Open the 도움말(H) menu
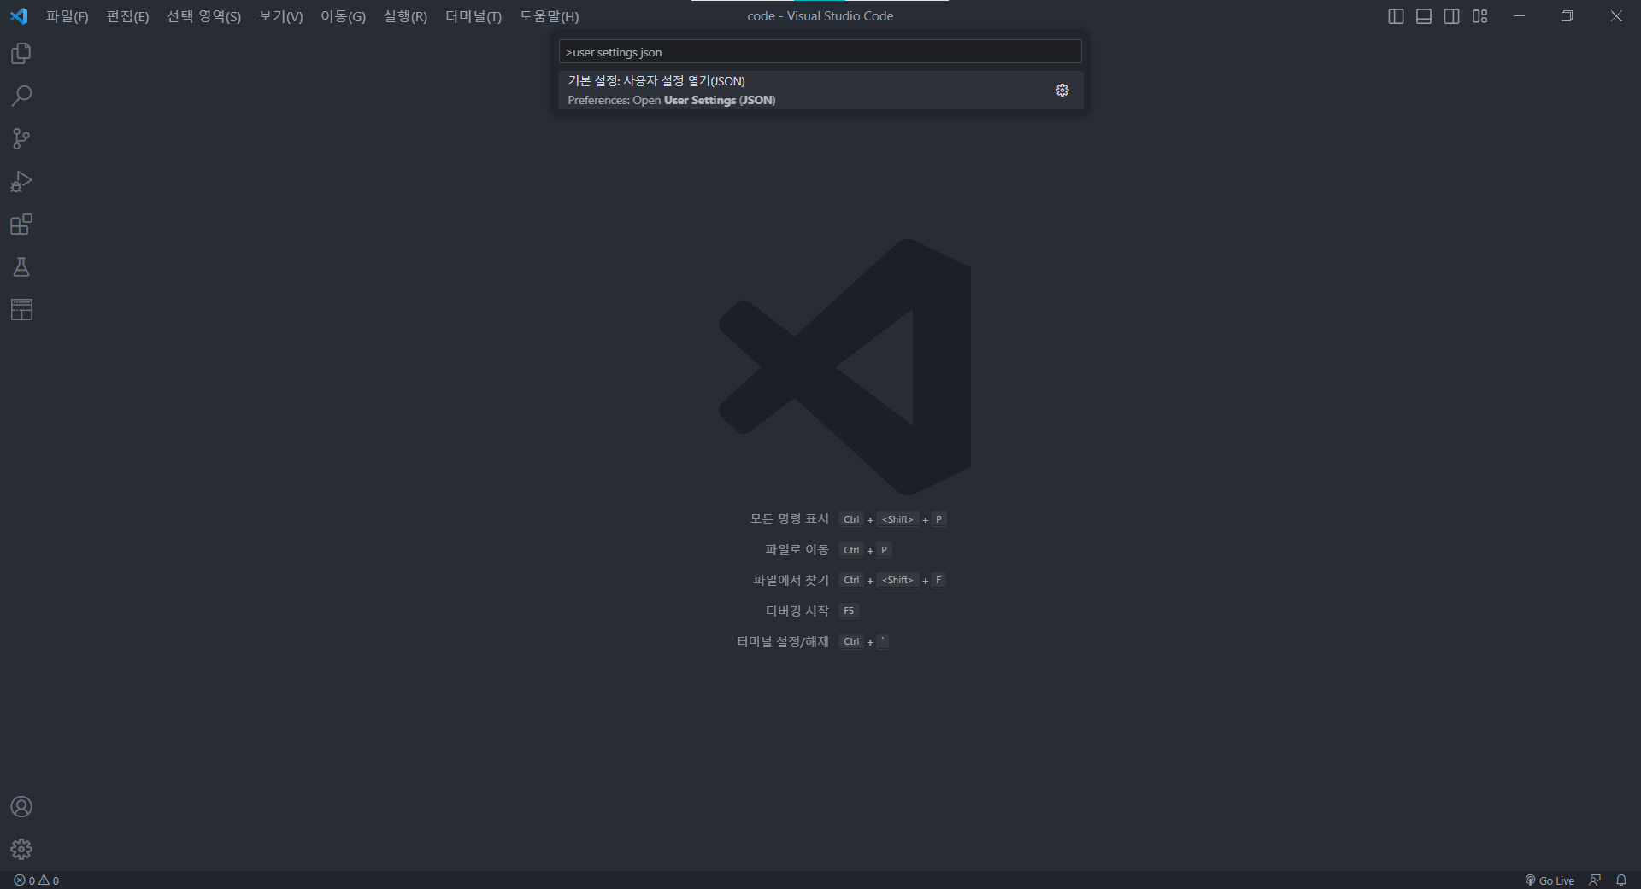The height and width of the screenshot is (889, 1641). click(x=549, y=16)
